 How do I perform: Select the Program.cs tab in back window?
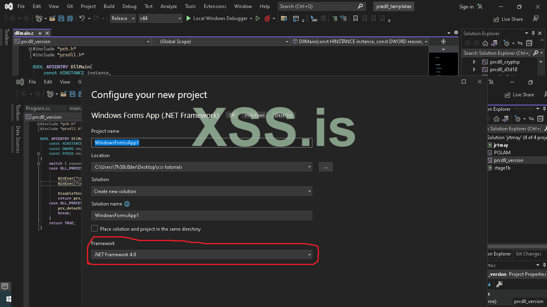38,108
